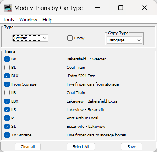Image resolution: width=157 pixels, height=152 pixels.
Task: Uncheck the P Port Arthur Local checkbox
Action: tap(7, 118)
